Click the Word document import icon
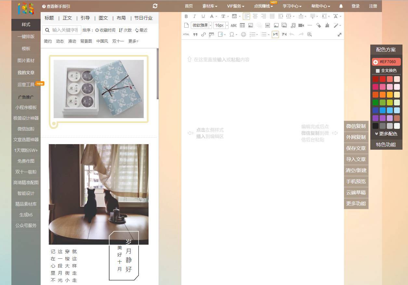 pos(267,25)
